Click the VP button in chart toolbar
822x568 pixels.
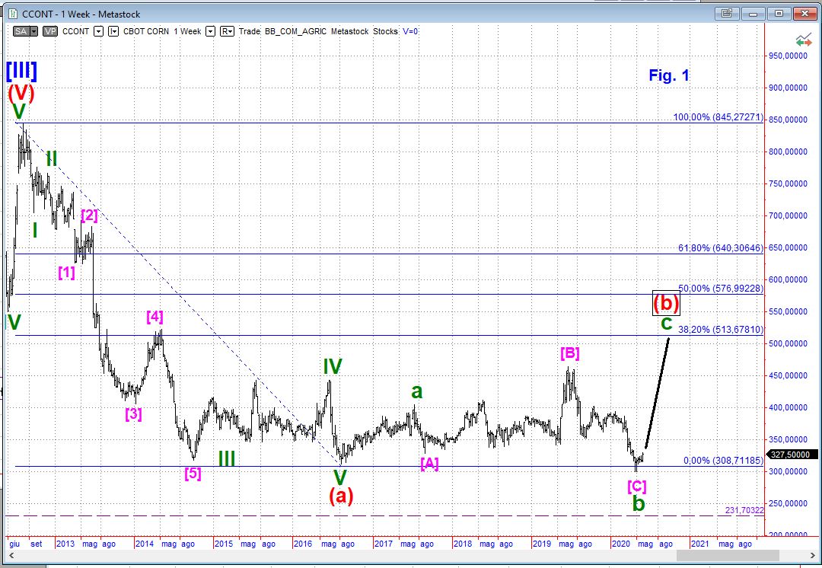50,31
